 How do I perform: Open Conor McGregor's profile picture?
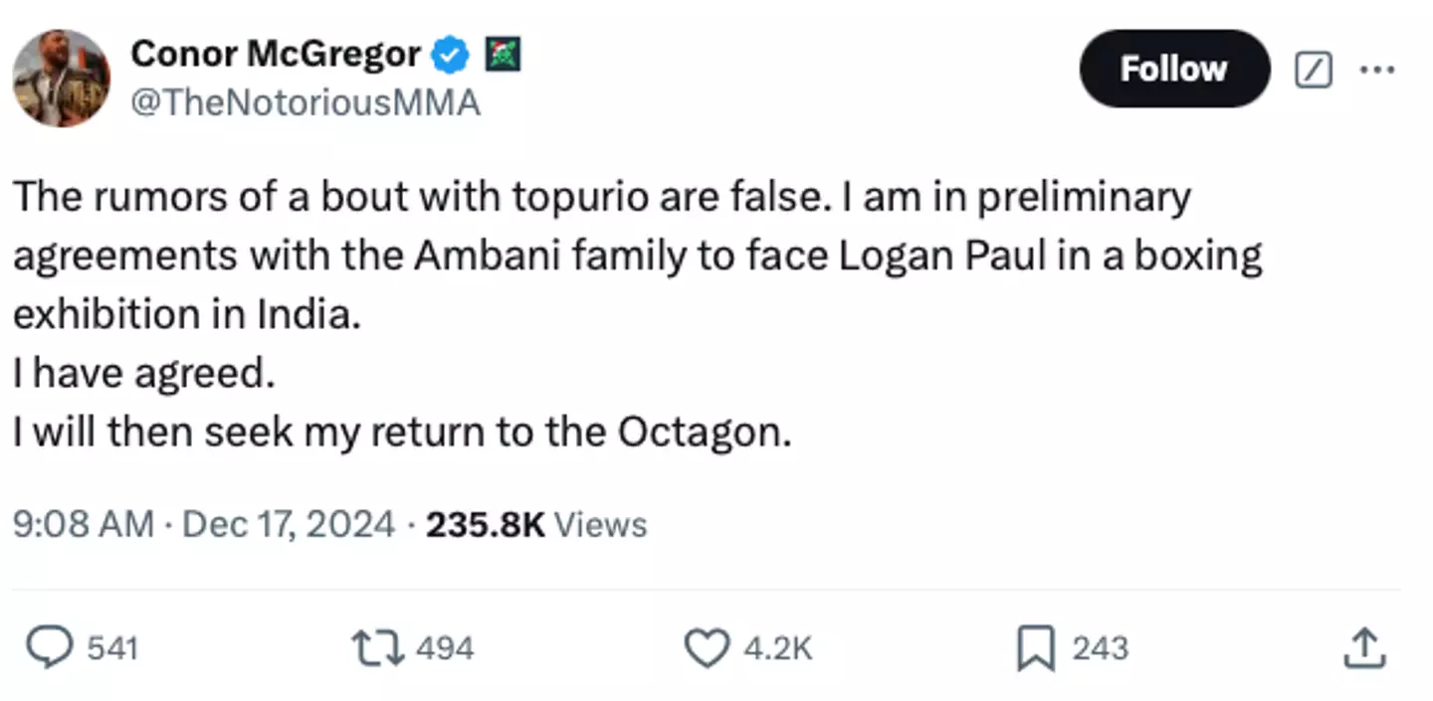pyautogui.click(x=62, y=79)
